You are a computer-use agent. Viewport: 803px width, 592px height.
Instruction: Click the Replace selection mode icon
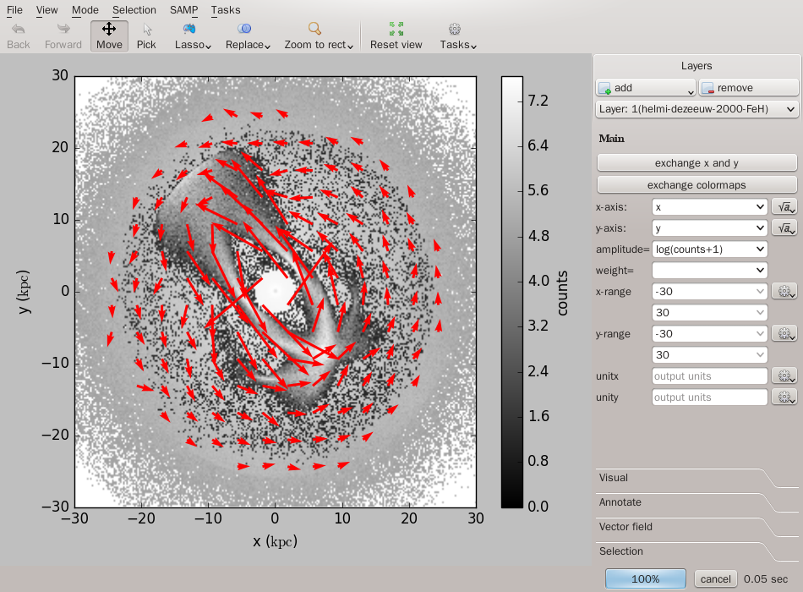click(247, 36)
